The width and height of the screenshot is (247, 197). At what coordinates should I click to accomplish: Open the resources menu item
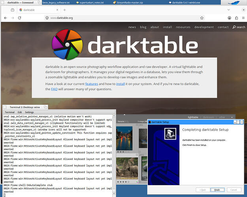(x=183, y=27)
